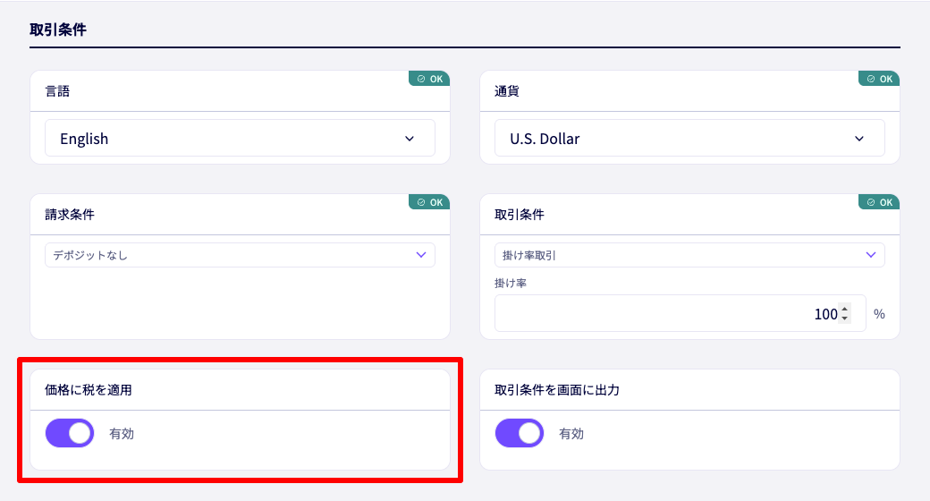Viewport: 930px width, 501px height.
Task: Click the 有効 label under 価格に税を適用
Action: (122, 434)
